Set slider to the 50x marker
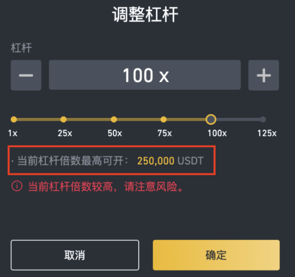295x277 pixels. coord(114,119)
